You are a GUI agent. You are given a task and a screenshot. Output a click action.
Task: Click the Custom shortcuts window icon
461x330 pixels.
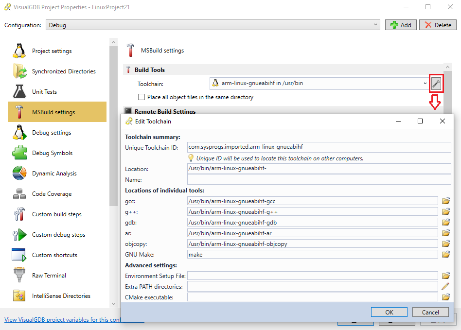click(19, 255)
